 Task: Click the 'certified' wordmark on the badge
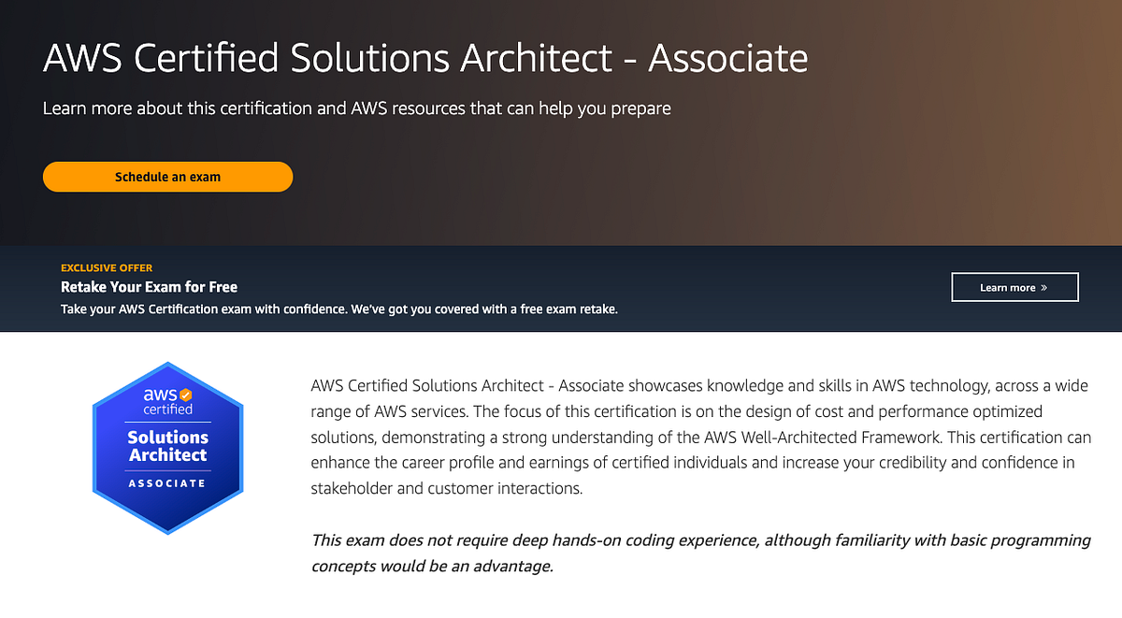168,409
